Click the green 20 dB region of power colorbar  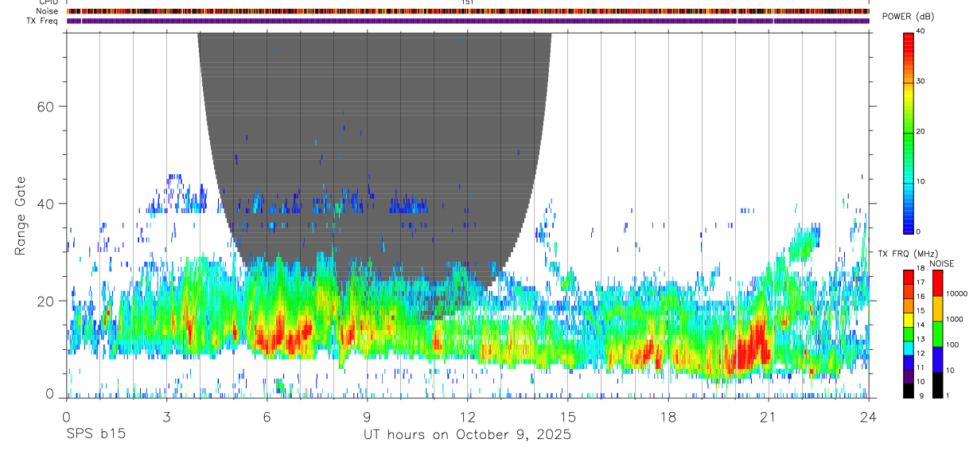click(x=909, y=131)
